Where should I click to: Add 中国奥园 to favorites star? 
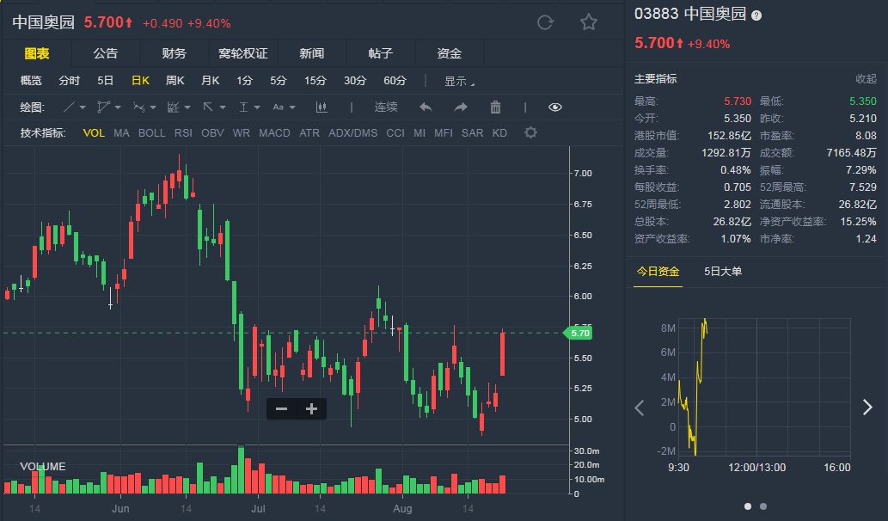tap(588, 22)
